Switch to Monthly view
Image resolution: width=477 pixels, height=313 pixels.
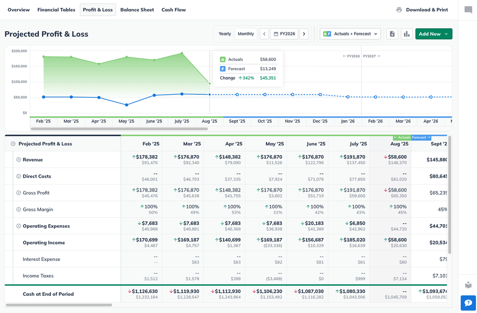246,34
